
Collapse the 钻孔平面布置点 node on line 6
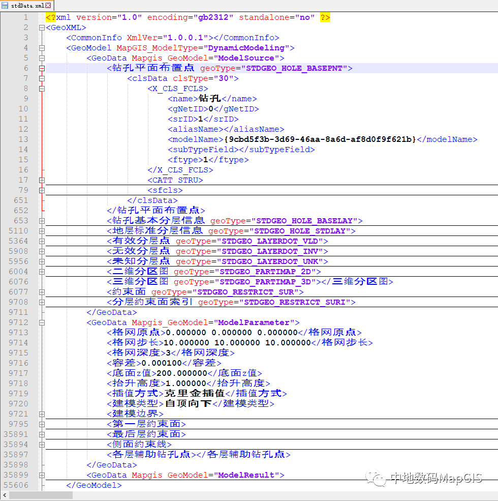pos(42,68)
